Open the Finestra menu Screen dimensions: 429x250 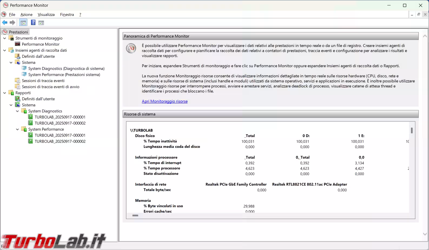click(67, 15)
